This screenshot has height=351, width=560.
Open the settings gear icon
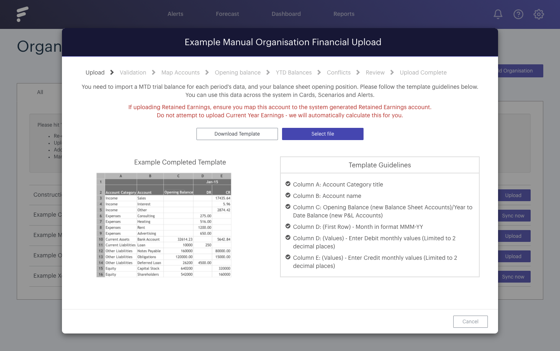pyautogui.click(x=539, y=14)
